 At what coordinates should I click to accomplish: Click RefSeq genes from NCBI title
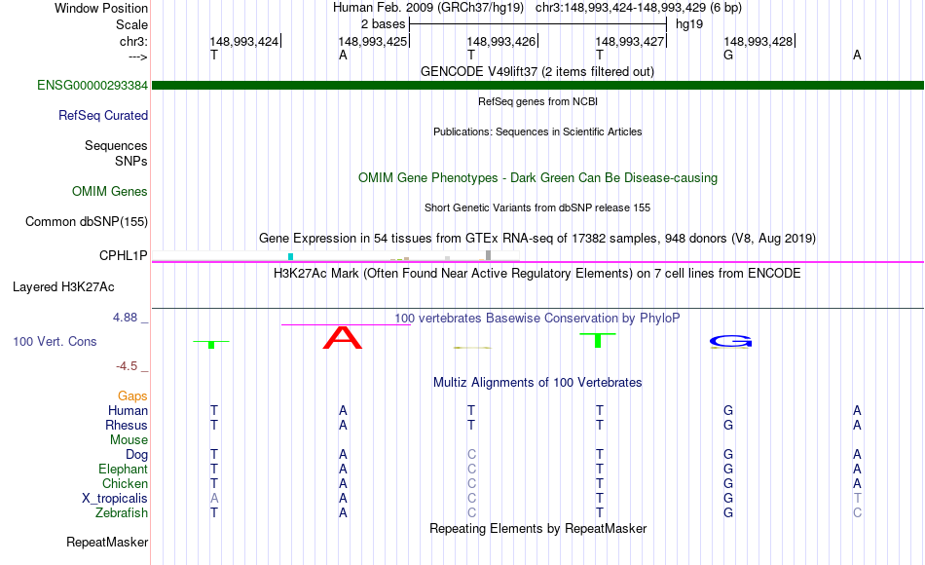(537, 101)
